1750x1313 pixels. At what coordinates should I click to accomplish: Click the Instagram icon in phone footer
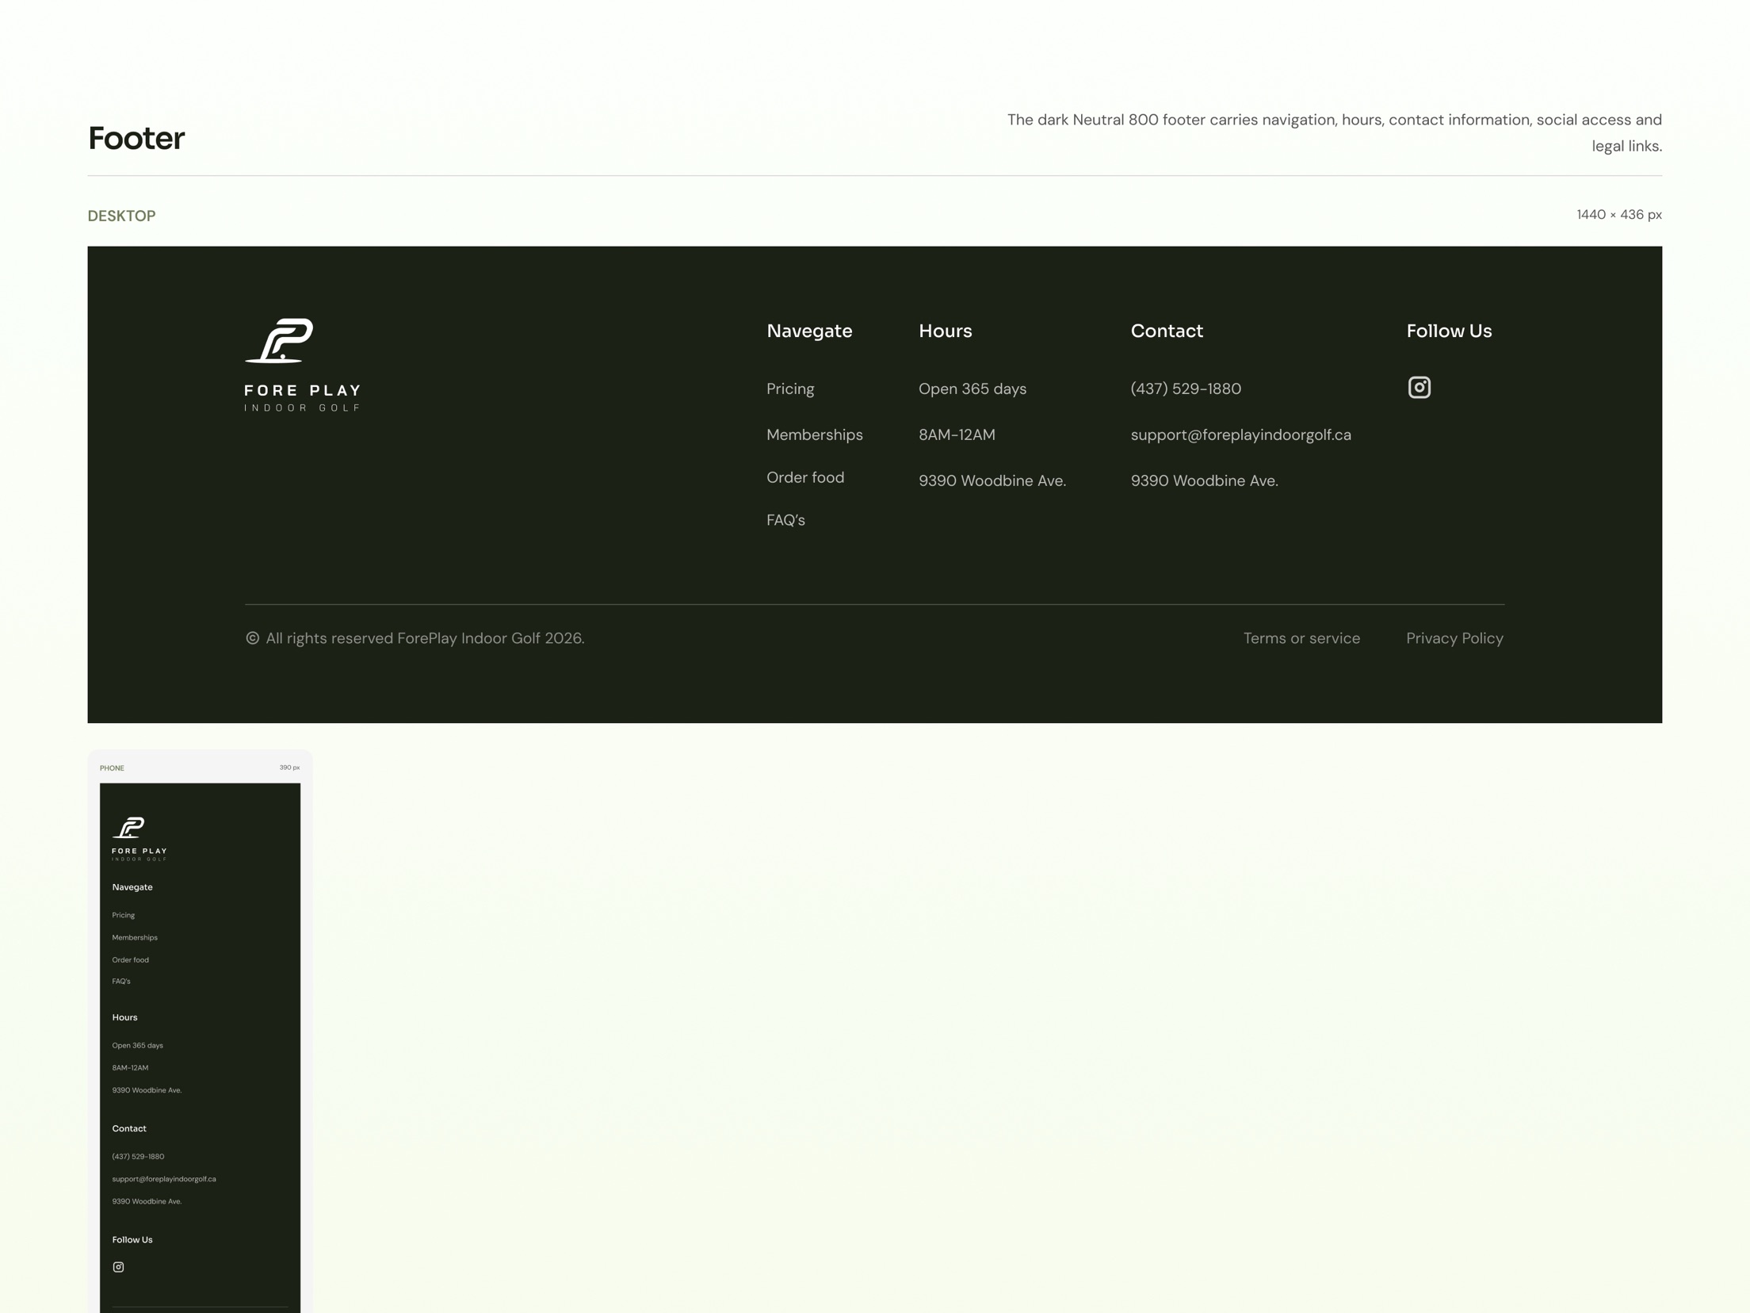(118, 1267)
